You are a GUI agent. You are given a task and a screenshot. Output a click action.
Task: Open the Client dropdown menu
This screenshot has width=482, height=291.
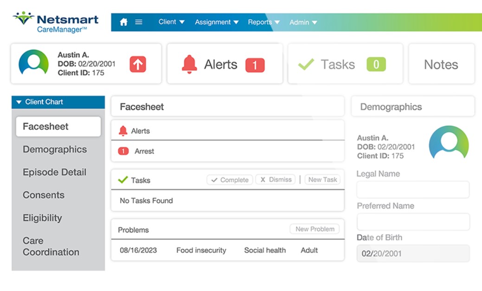[171, 22]
